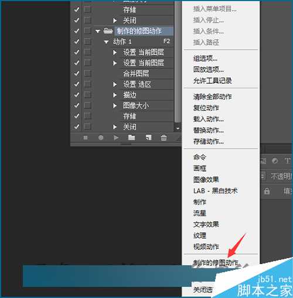The image size is (293, 298).
Task: Click the adjustment layer filter circle icon
Action: tap(275, 161)
